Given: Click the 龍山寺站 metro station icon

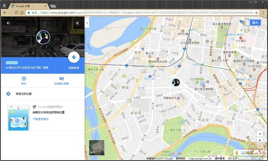Looking at the screenshot, I should point(152,66).
